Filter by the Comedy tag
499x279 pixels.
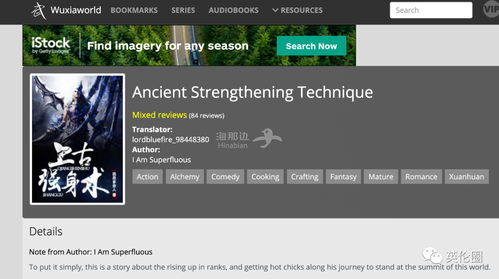(225, 177)
